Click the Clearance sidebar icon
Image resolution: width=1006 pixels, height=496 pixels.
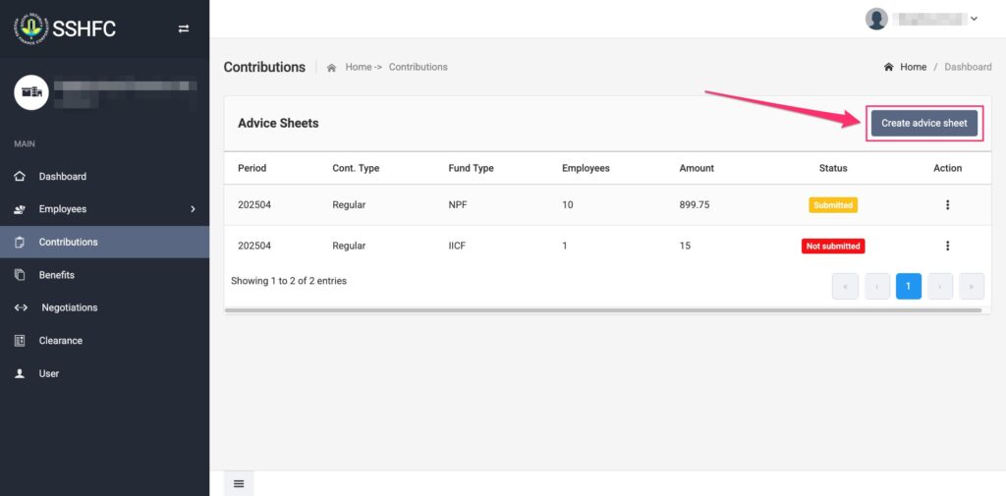(20, 341)
